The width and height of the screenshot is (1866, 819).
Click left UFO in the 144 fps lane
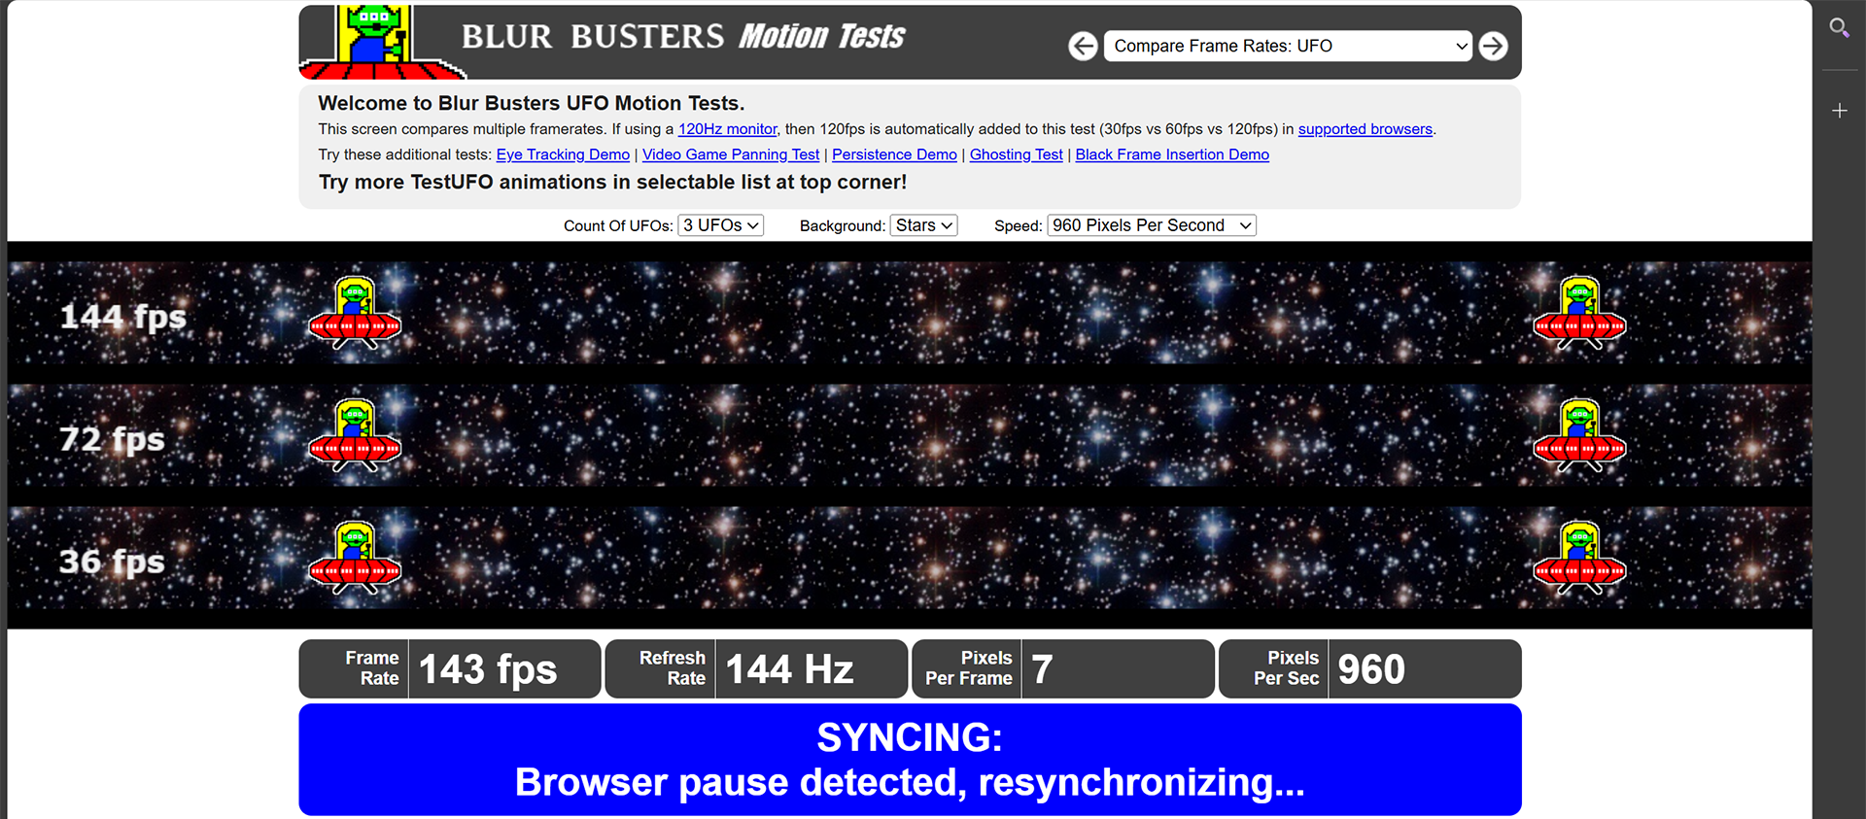pos(355,313)
